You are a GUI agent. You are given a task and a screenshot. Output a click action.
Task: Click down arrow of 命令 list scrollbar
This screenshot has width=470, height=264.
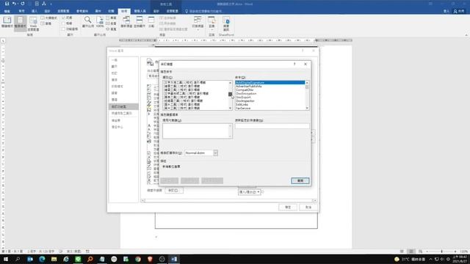coord(307,108)
